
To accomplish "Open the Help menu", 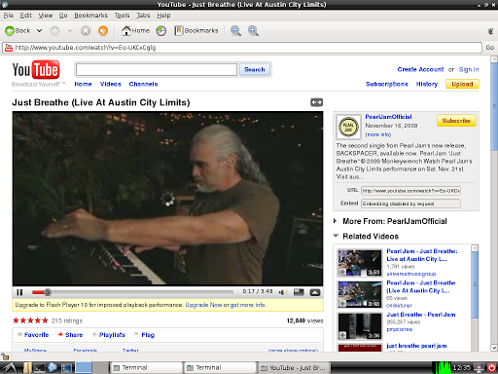I will [163, 16].
